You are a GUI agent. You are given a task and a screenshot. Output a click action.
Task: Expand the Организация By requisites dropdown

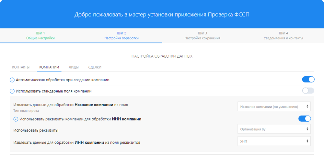pos(274,129)
